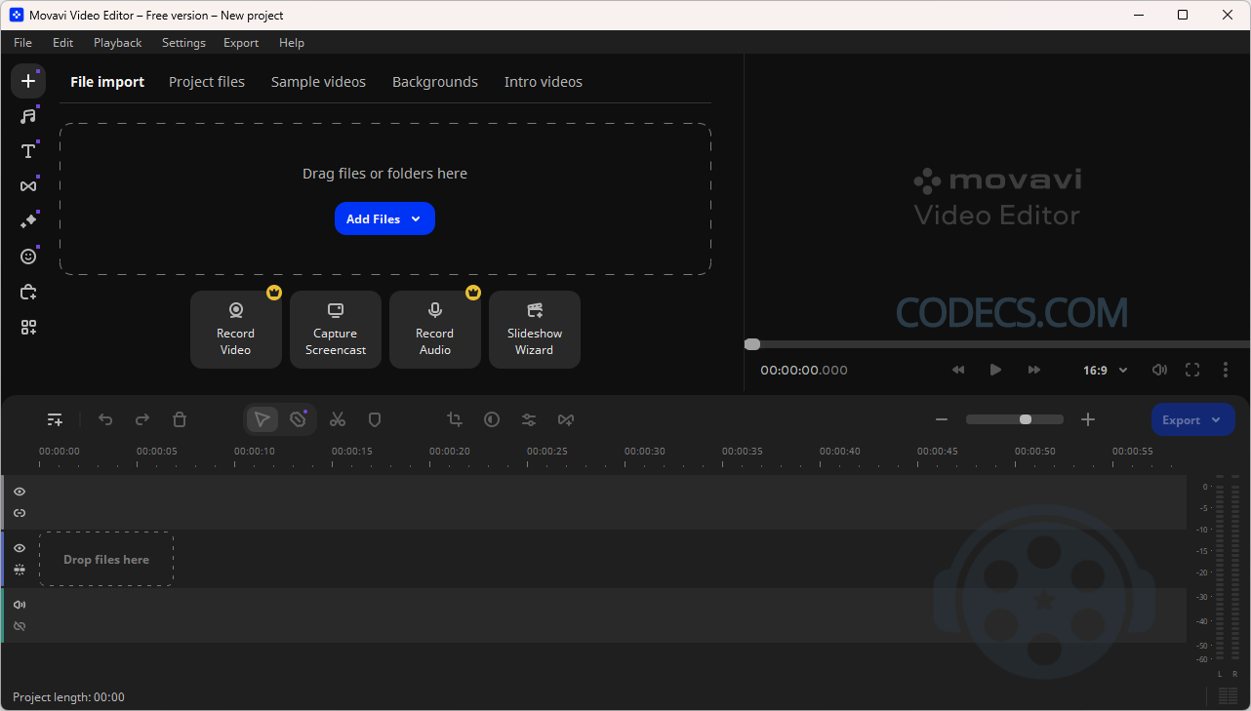The image size is (1251, 711).
Task: Click the blue Export button label
Action: 1181,420
